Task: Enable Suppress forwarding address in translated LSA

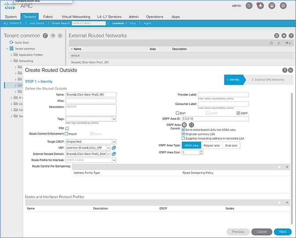Action: [x=183, y=139]
